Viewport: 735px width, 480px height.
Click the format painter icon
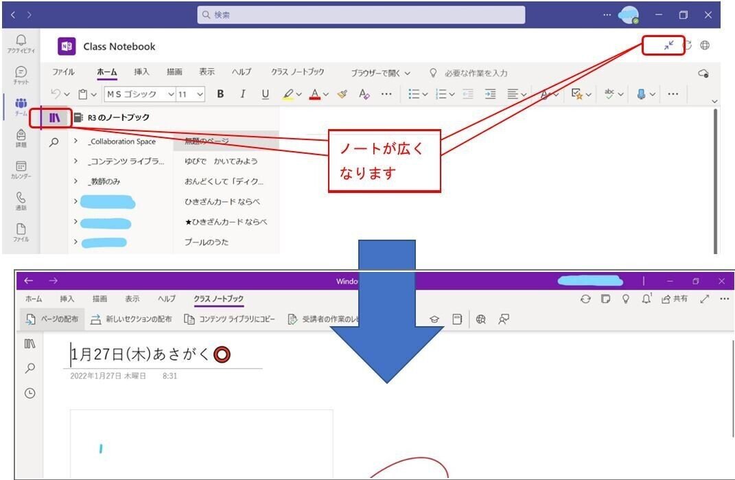[342, 94]
